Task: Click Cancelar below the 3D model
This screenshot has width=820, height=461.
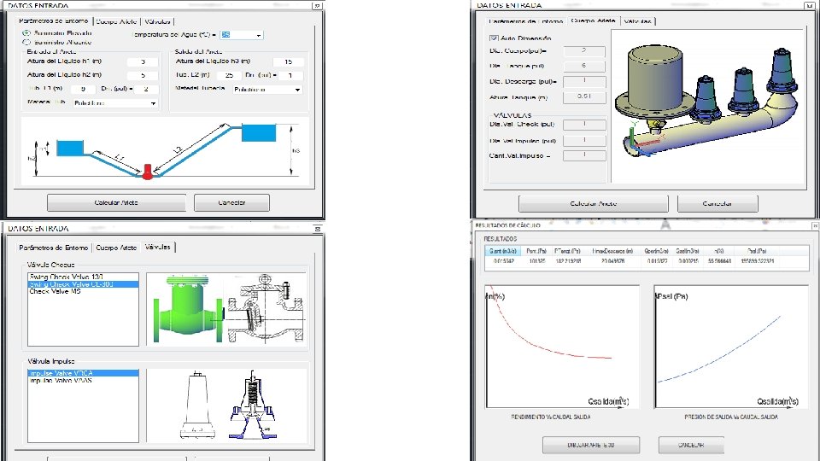Action: [717, 204]
